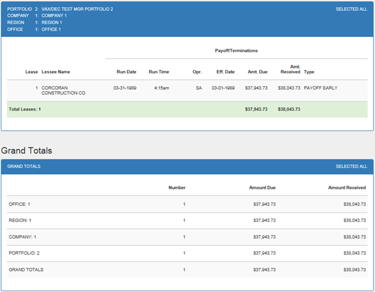Click the 'COMPANY: 1' row label
Viewport: 375px width, 292px height.
pyautogui.click(x=23, y=237)
